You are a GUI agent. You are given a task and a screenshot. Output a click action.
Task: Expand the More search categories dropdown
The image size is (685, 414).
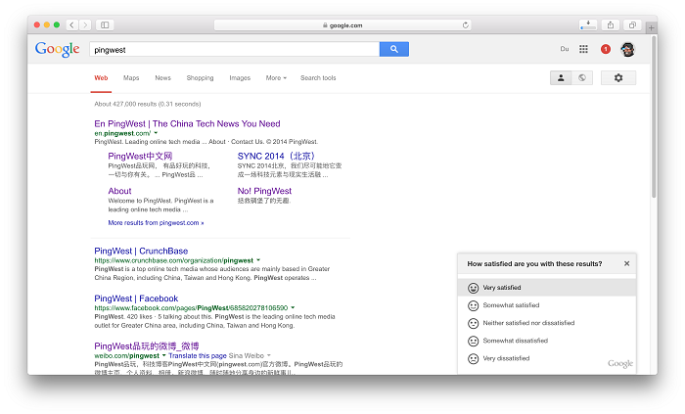[x=276, y=77]
